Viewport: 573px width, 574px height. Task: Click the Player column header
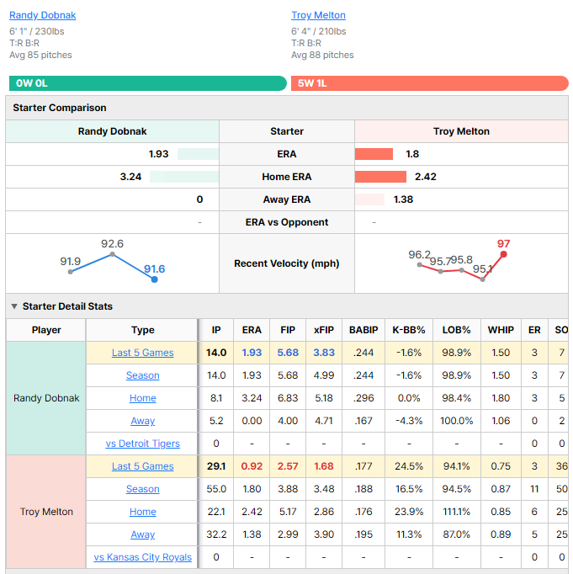(x=46, y=330)
